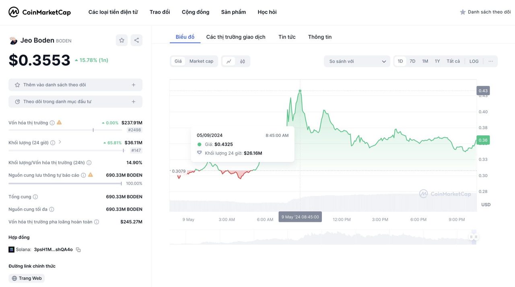Click the Jeo Boden coin avatar
This screenshot has width=515, height=287.
[x=13, y=41]
